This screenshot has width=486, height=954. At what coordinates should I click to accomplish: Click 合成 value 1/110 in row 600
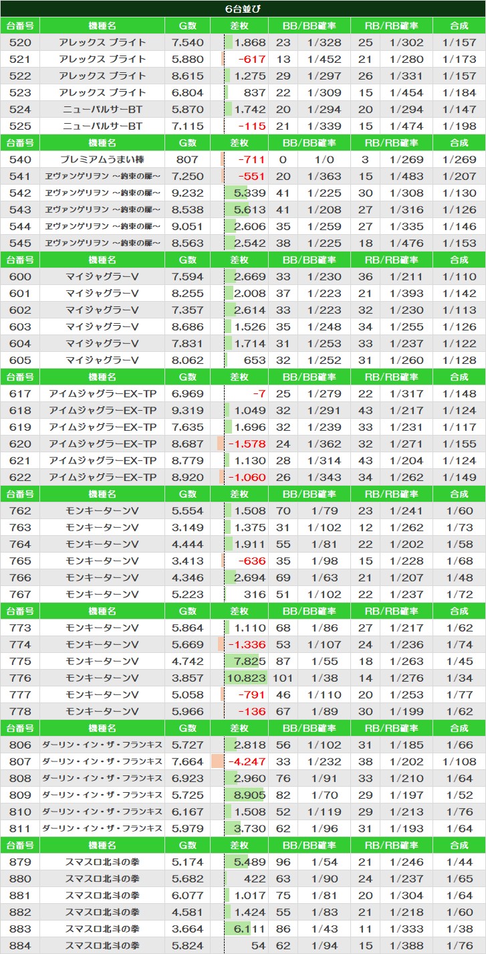tap(459, 276)
